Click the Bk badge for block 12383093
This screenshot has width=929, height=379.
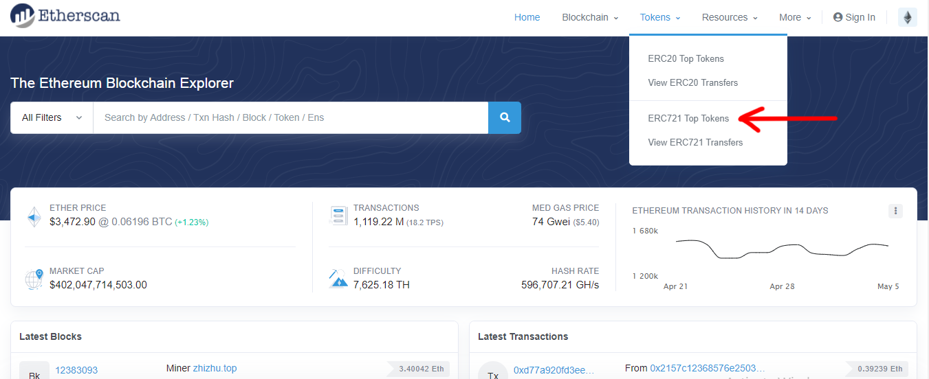click(34, 370)
